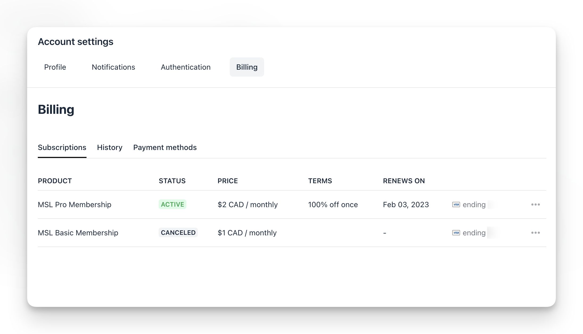This screenshot has height=334, width=583.
Task: Switch to Payment methods
Action: 165,148
